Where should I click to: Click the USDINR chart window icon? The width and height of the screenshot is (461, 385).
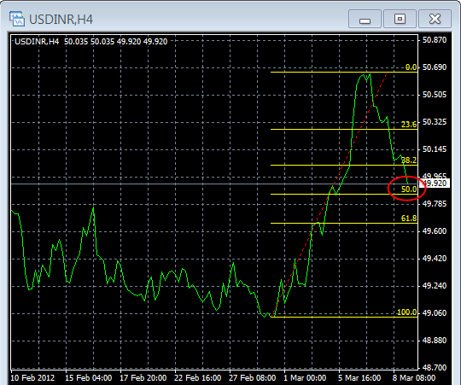point(17,19)
